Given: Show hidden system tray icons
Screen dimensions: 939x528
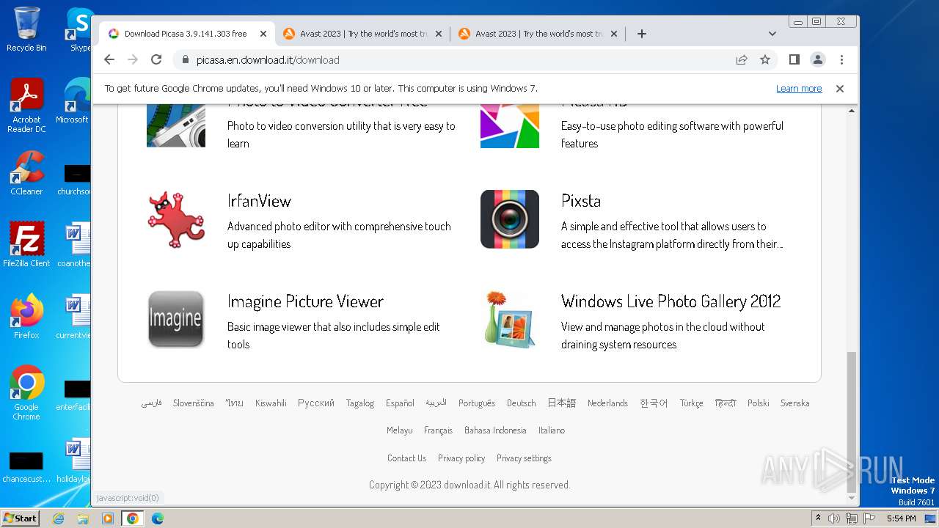Looking at the screenshot, I should tap(818, 518).
